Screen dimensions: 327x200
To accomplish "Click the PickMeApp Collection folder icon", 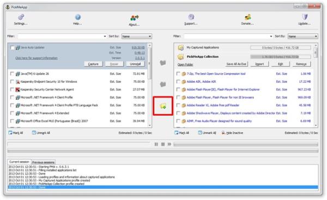I will (180, 57).
